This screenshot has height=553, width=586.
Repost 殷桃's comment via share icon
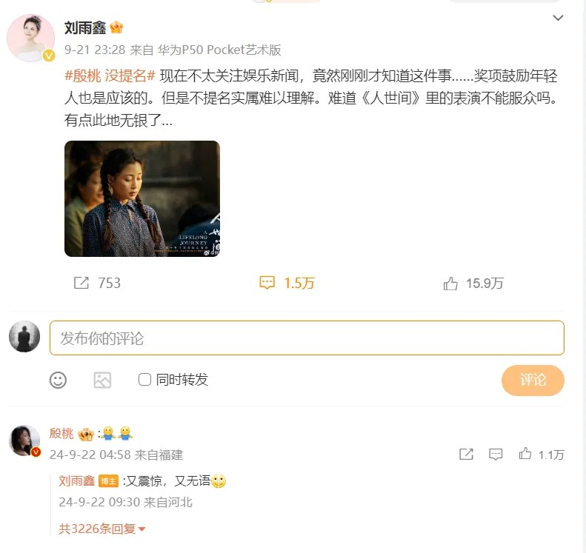click(466, 454)
